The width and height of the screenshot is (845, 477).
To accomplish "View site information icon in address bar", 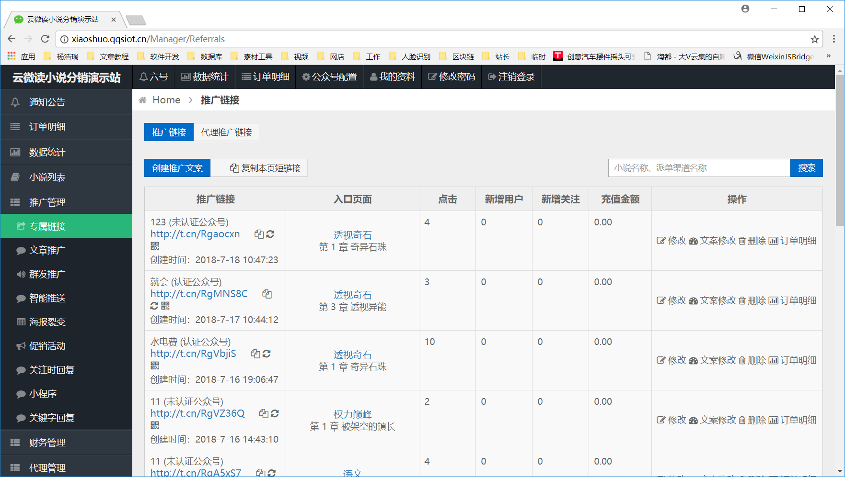I will [64, 39].
